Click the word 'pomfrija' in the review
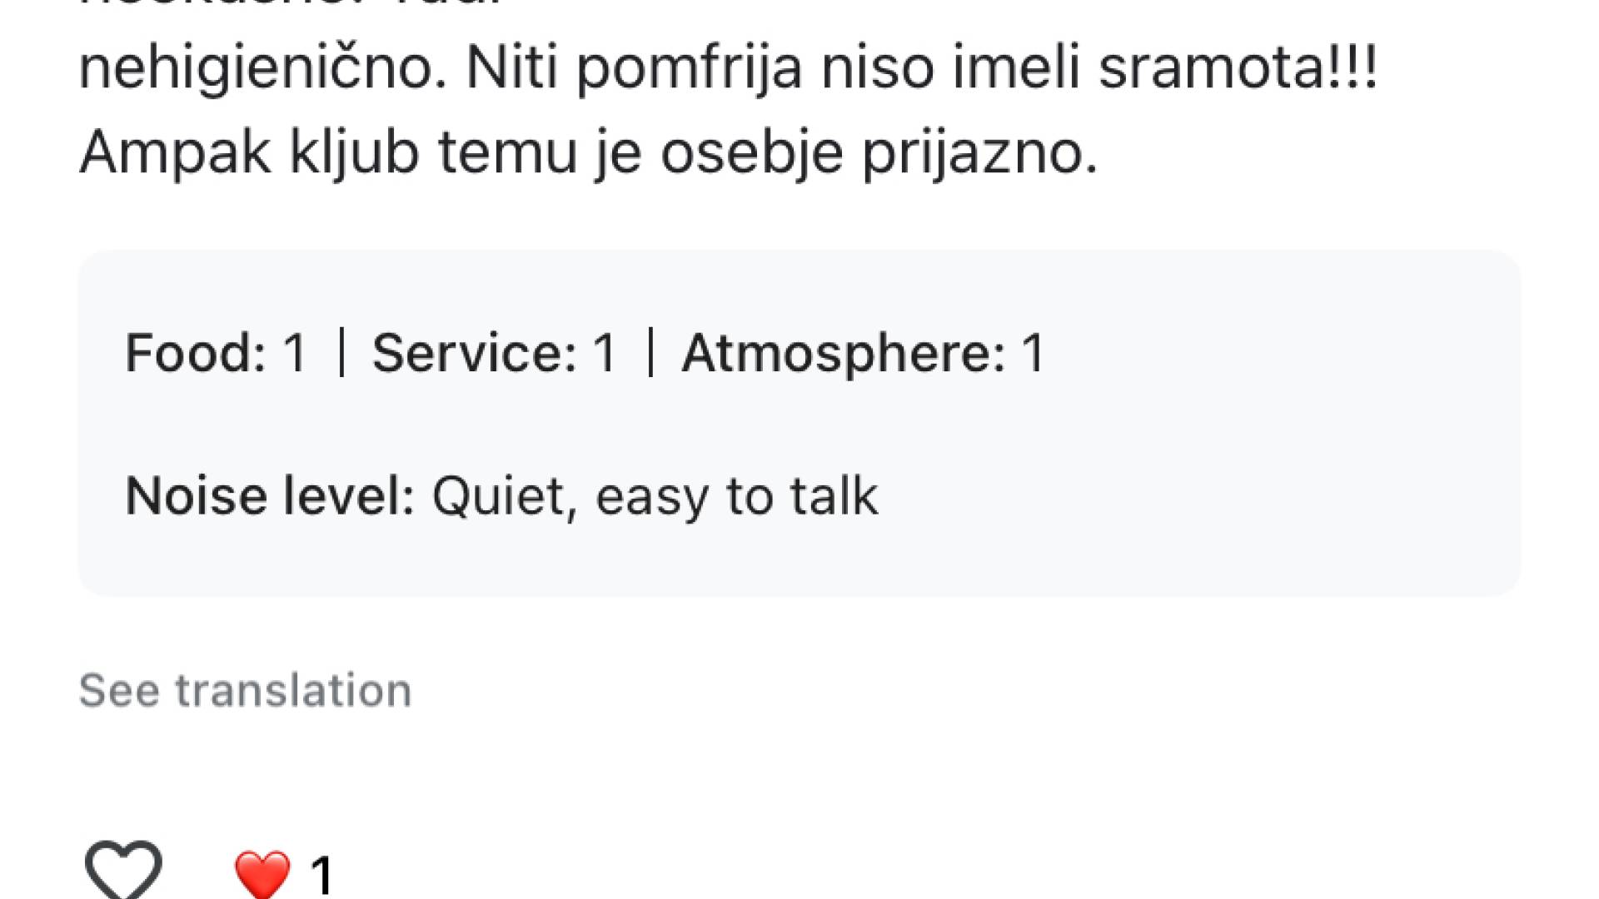Screen dimensions: 1599x899 pyautogui.click(x=689, y=67)
